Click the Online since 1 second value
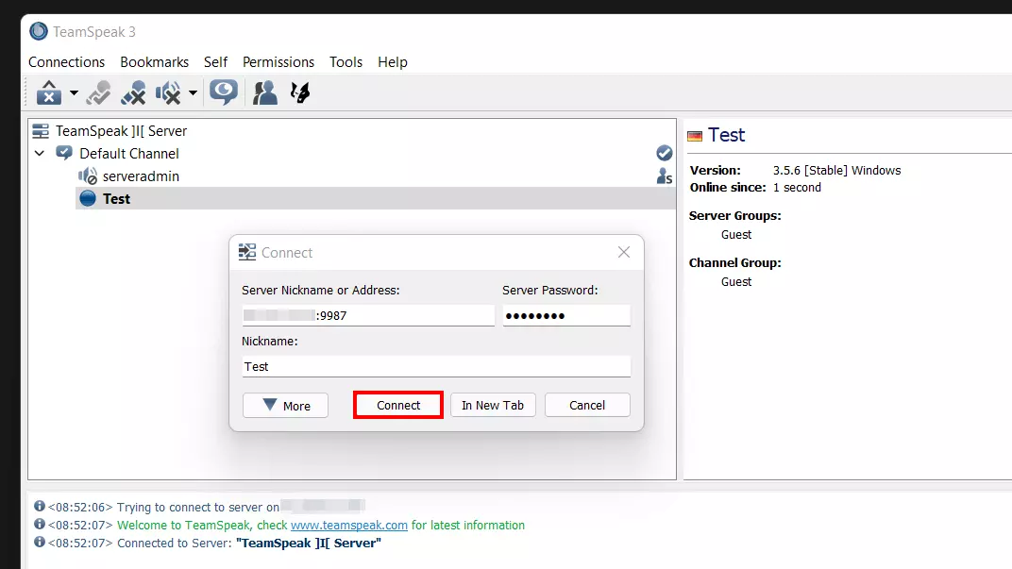The height and width of the screenshot is (569, 1012). pyautogui.click(x=797, y=188)
